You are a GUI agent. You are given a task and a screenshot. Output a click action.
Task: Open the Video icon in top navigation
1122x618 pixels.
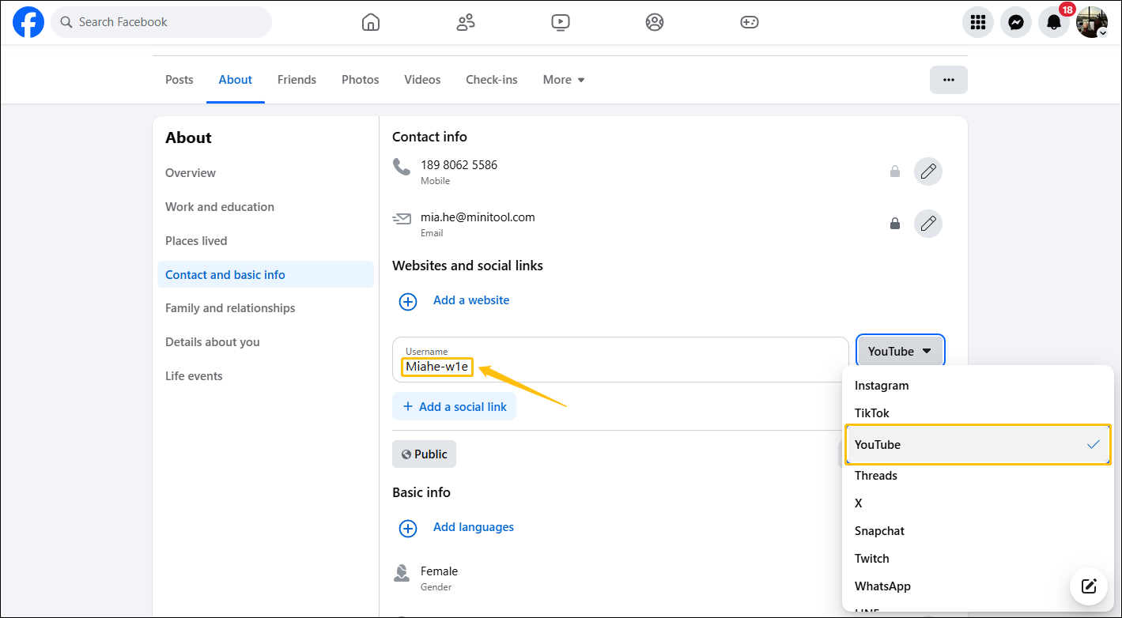pyautogui.click(x=560, y=22)
